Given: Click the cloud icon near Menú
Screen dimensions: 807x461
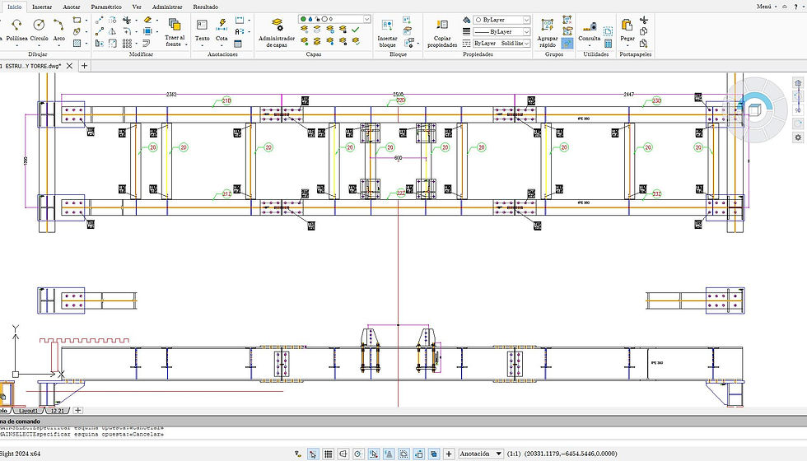Looking at the screenshot, I should pyautogui.click(x=784, y=7).
